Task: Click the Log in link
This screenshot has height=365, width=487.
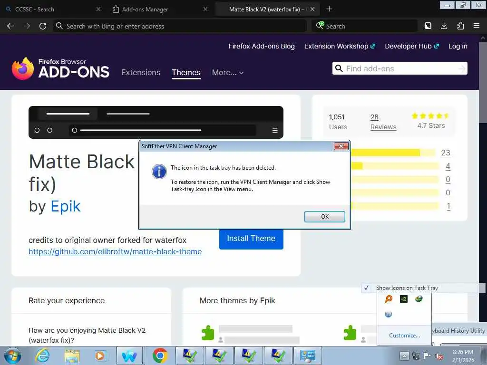Action: (458, 46)
